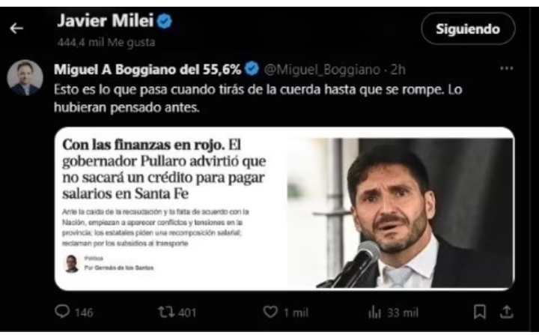Open the three-dot more options menu

click(506, 68)
